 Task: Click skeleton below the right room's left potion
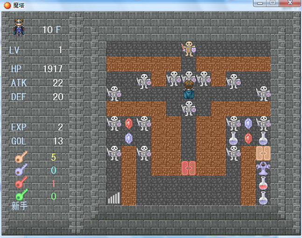coord(233,153)
